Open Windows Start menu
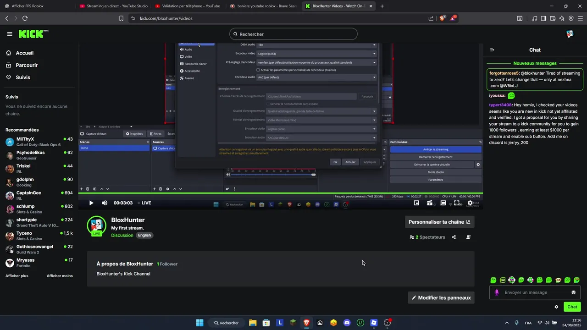This screenshot has height=330, width=587. coord(200,323)
